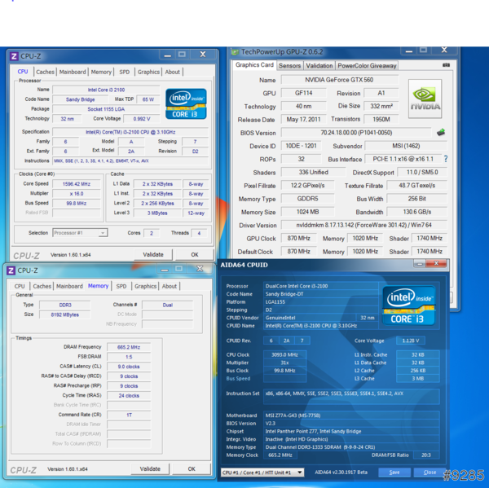Image resolution: width=489 pixels, height=488 pixels.
Task: Expand the CPU #1 / Core #1 / HTT Unit dropdown
Action: click(x=262, y=473)
